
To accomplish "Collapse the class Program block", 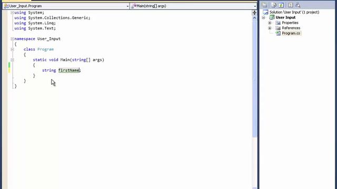I will coord(12,49).
